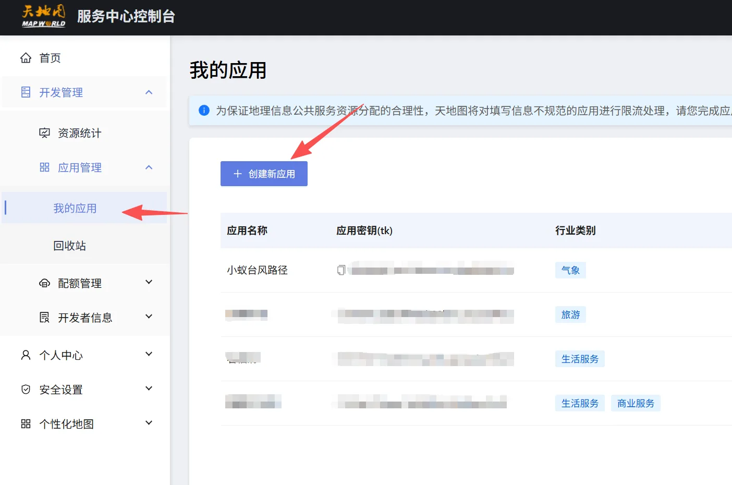This screenshot has width=732, height=485.
Task: Collapse the 开发管理 section chevron
Action: [x=149, y=92]
